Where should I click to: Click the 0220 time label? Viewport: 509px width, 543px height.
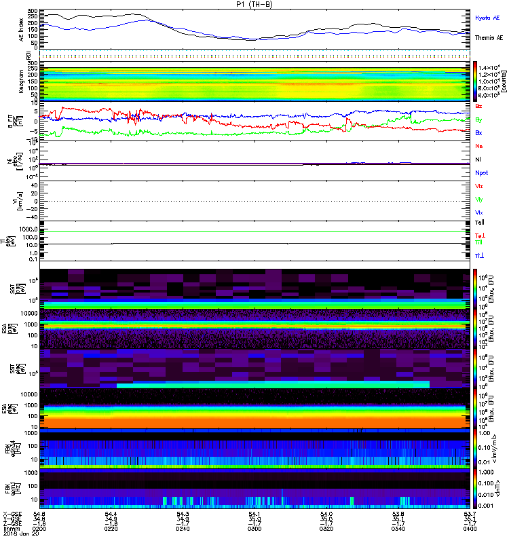(x=111, y=529)
